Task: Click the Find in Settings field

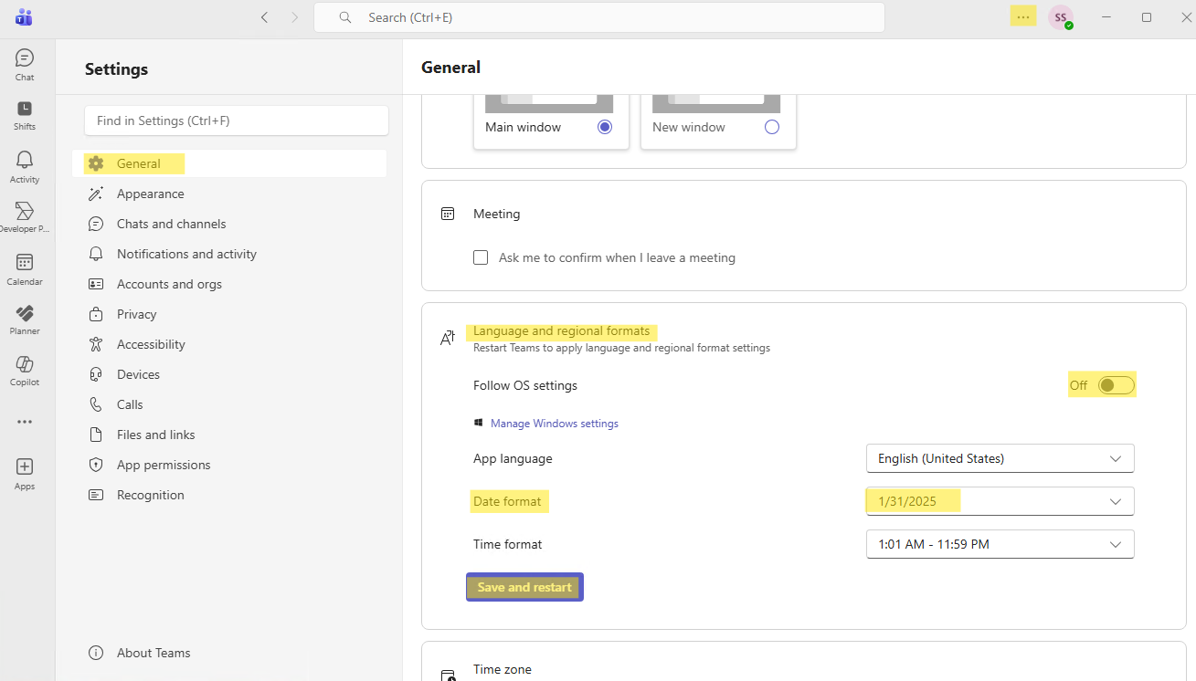Action: click(236, 120)
